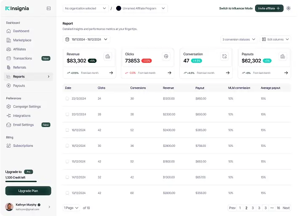The image size is (298, 216).
Task: Open the Edit columns dropdown
Action: tap(275, 39)
